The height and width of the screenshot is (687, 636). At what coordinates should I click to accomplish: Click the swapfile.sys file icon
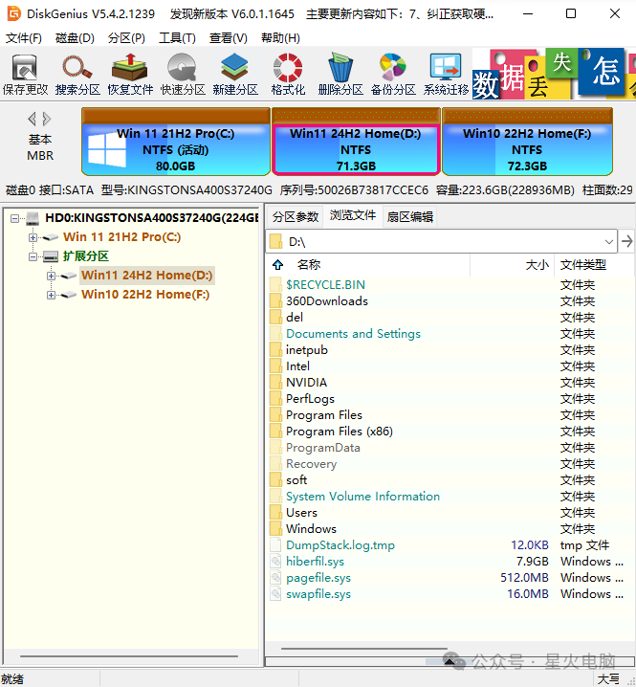point(275,594)
